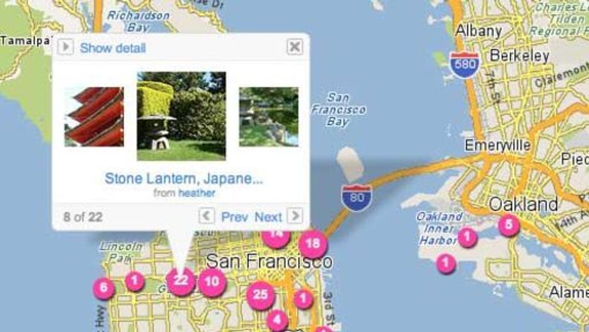Close the photo popup

click(295, 47)
